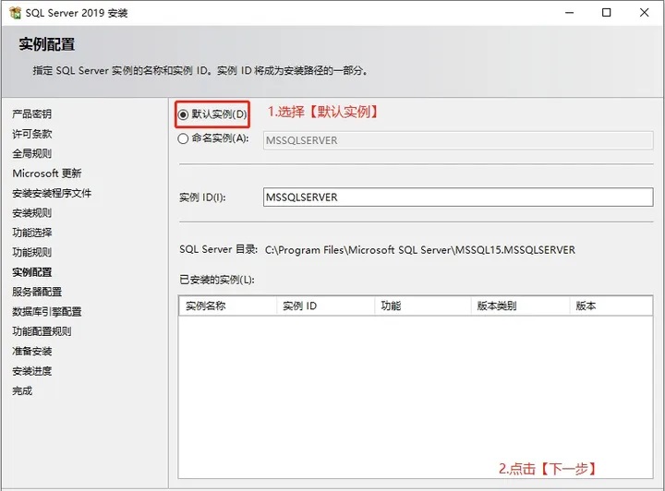Select the 命名实例(A) radio button
Image resolution: width=665 pixels, height=491 pixels.
coord(183,138)
